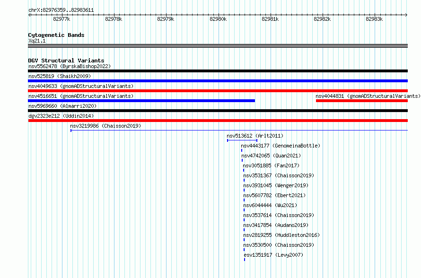421x278 pixels.
Task: Open nsv4443177 (GenomeinaBottle) label
Action: [x=281, y=146]
